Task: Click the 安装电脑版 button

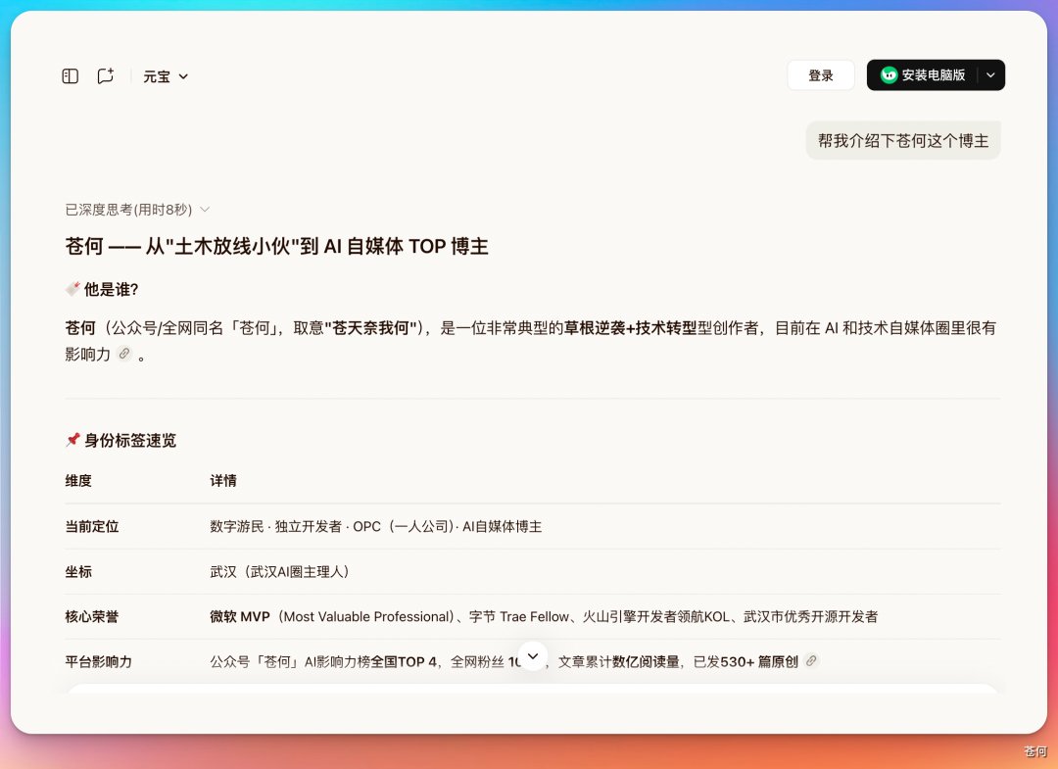Action: click(923, 74)
